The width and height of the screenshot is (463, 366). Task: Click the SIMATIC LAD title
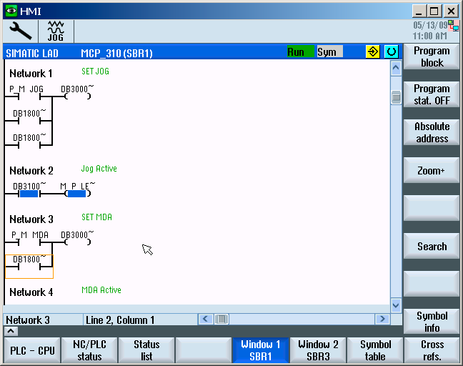[x=32, y=54]
